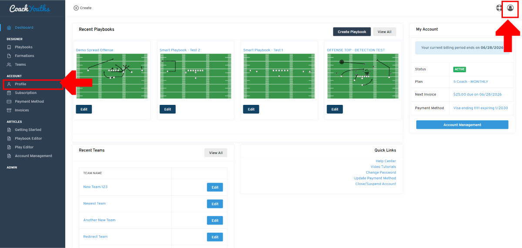The height and width of the screenshot is (248, 522).
Task: Click the Payment Method card icon
Action: point(10,101)
